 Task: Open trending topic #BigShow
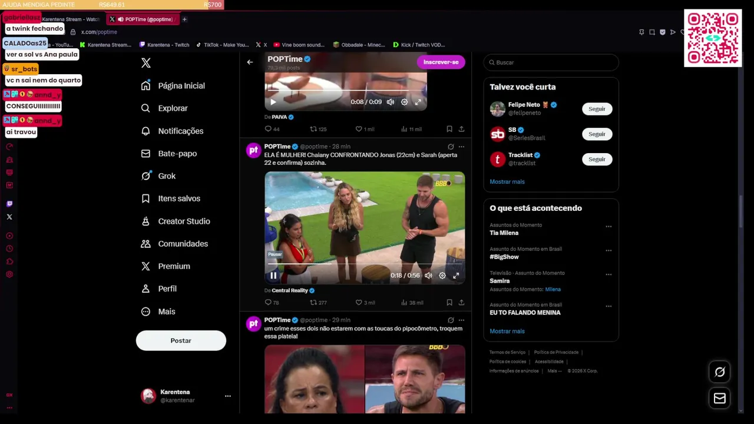point(504,257)
